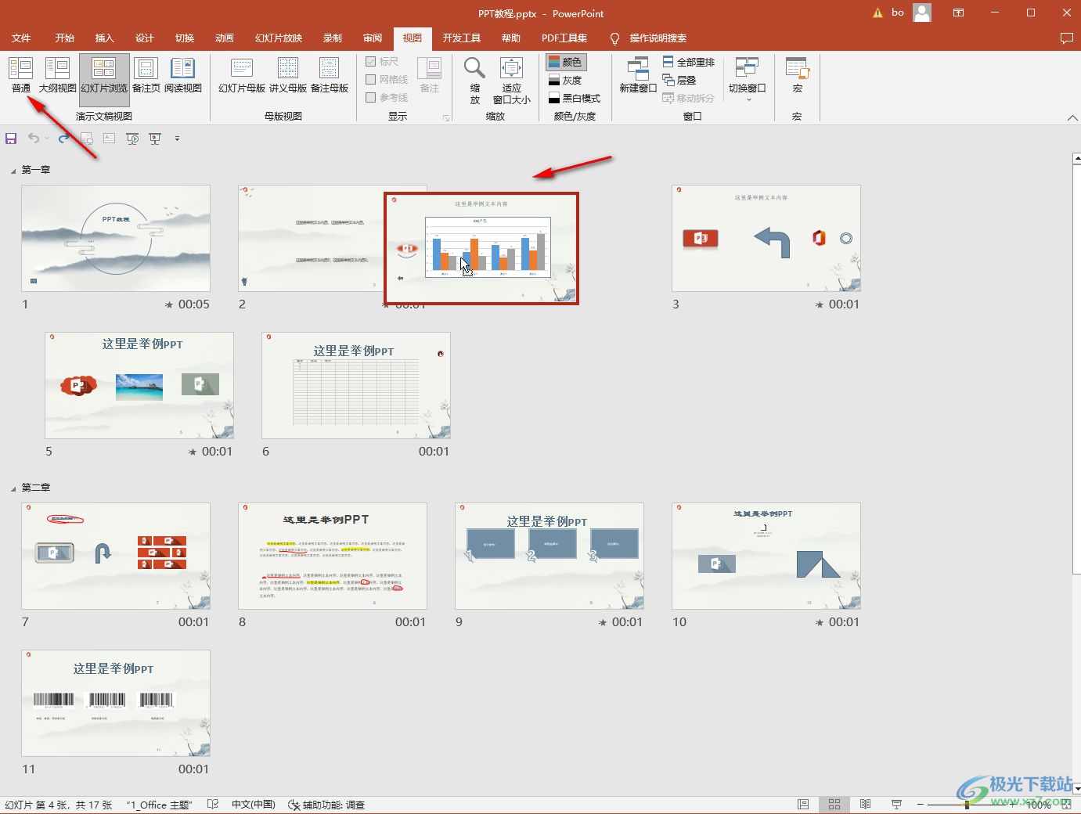This screenshot has width=1081, height=814.
Task: Open Outline view (大纲视图)
Action: [57, 75]
